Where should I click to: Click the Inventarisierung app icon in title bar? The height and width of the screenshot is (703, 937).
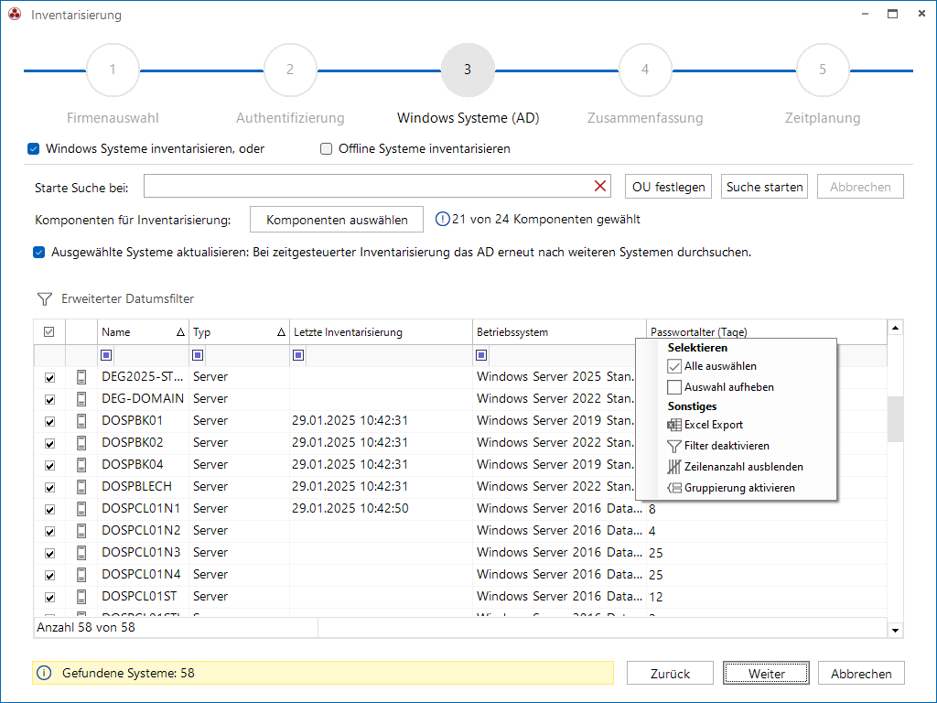coord(15,15)
